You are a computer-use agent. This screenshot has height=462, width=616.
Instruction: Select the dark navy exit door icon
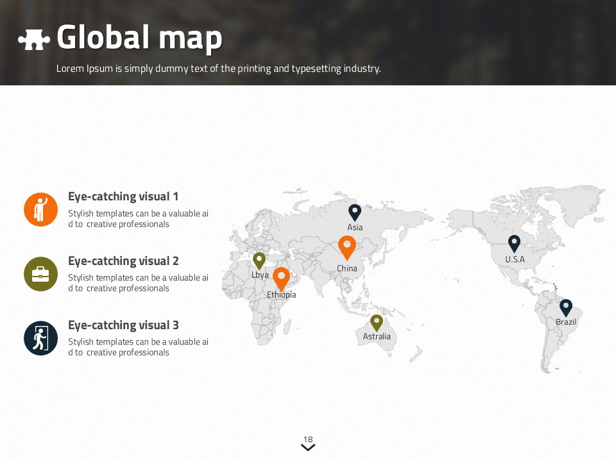(x=41, y=338)
